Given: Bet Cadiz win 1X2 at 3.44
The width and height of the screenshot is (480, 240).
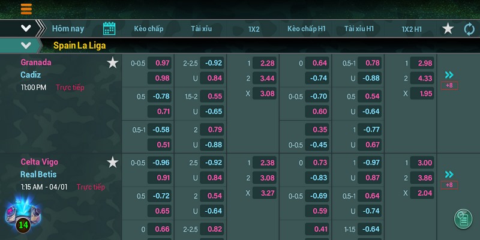Looking at the screenshot, I should (x=265, y=78).
